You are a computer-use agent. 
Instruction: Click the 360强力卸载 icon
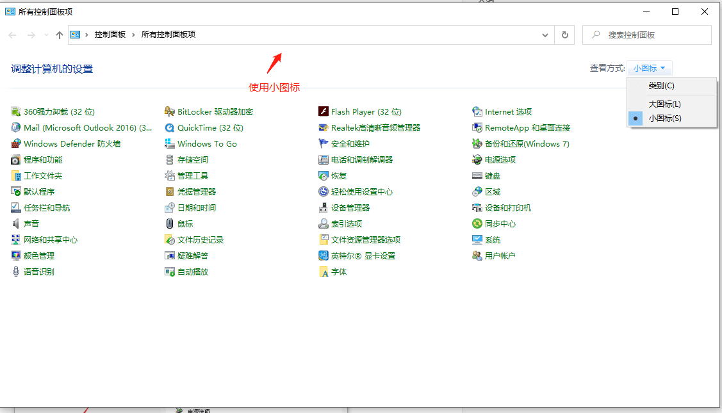click(x=15, y=112)
